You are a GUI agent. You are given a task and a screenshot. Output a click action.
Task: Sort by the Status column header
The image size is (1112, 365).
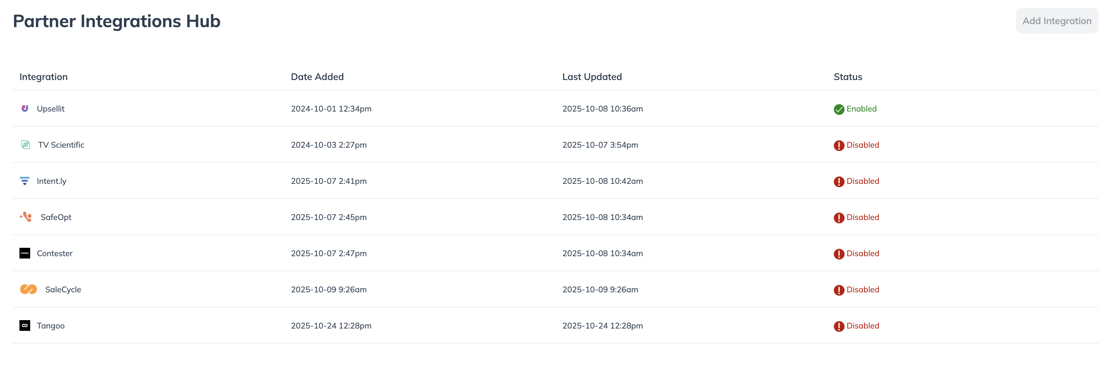[x=847, y=77]
